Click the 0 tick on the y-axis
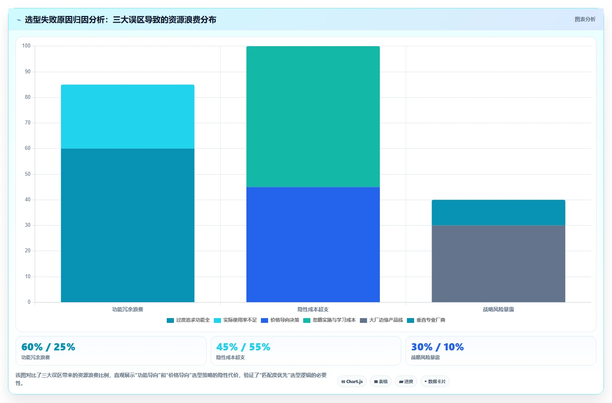The width and height of the screenshot is (612, 403). coord(29,302)
